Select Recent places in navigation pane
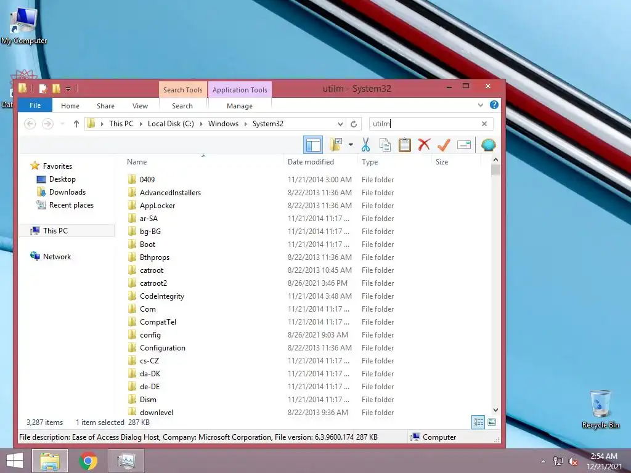631x473 pixels. (x=71, y=204)
